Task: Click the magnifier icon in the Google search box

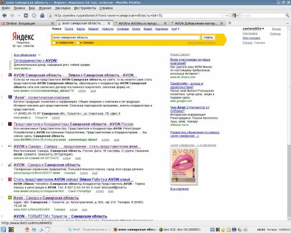Action: coord(287,16)
